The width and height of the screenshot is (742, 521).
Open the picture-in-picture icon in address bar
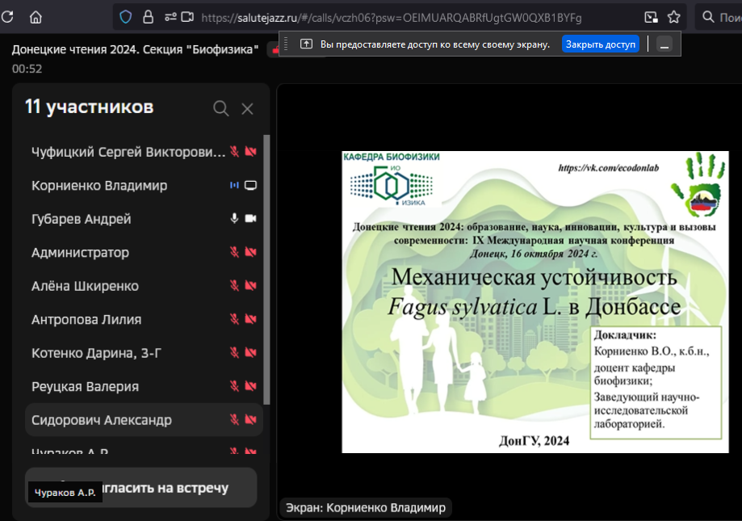tap(651, 18)
